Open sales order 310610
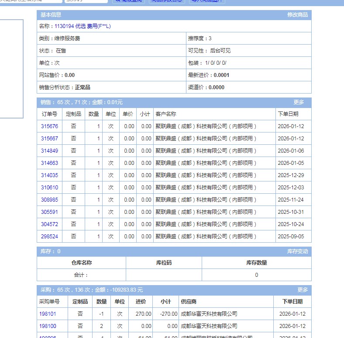344x338 pixels. point(49,188)
